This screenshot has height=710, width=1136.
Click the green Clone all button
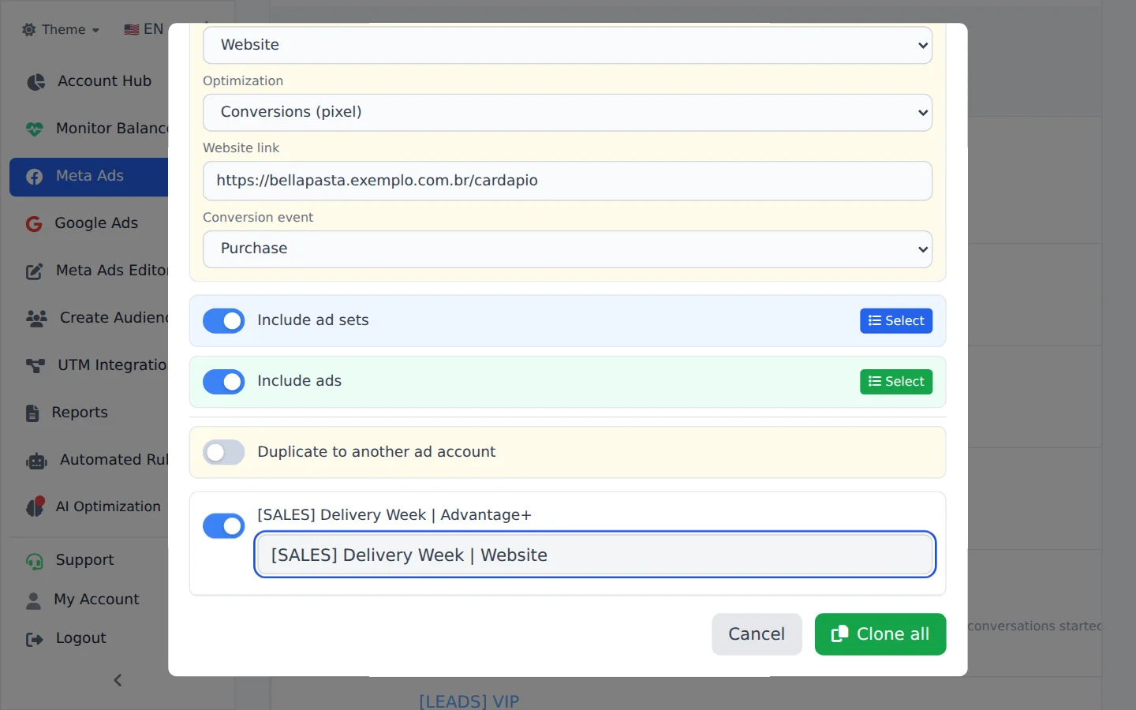pyautogui.click(x=880, y=634)
